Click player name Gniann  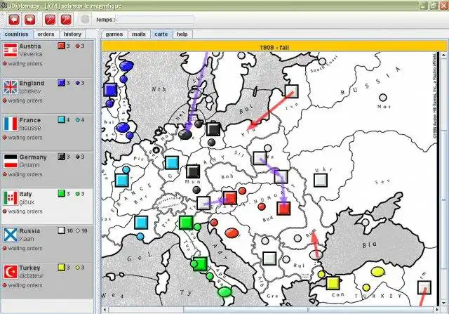(29, 165)
